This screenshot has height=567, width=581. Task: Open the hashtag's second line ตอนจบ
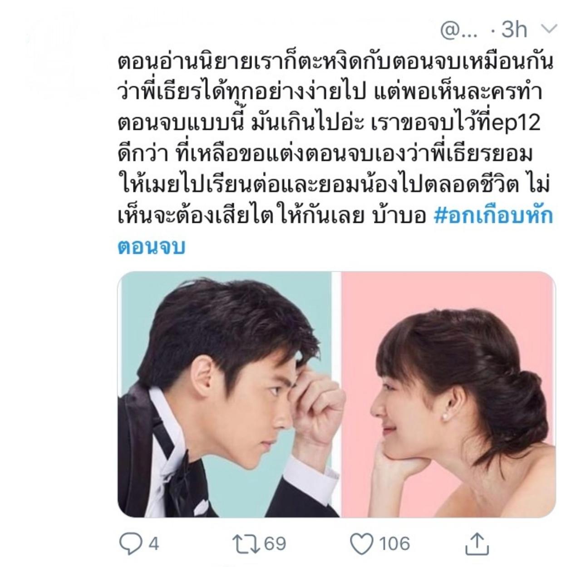click(x=152, y=247)
